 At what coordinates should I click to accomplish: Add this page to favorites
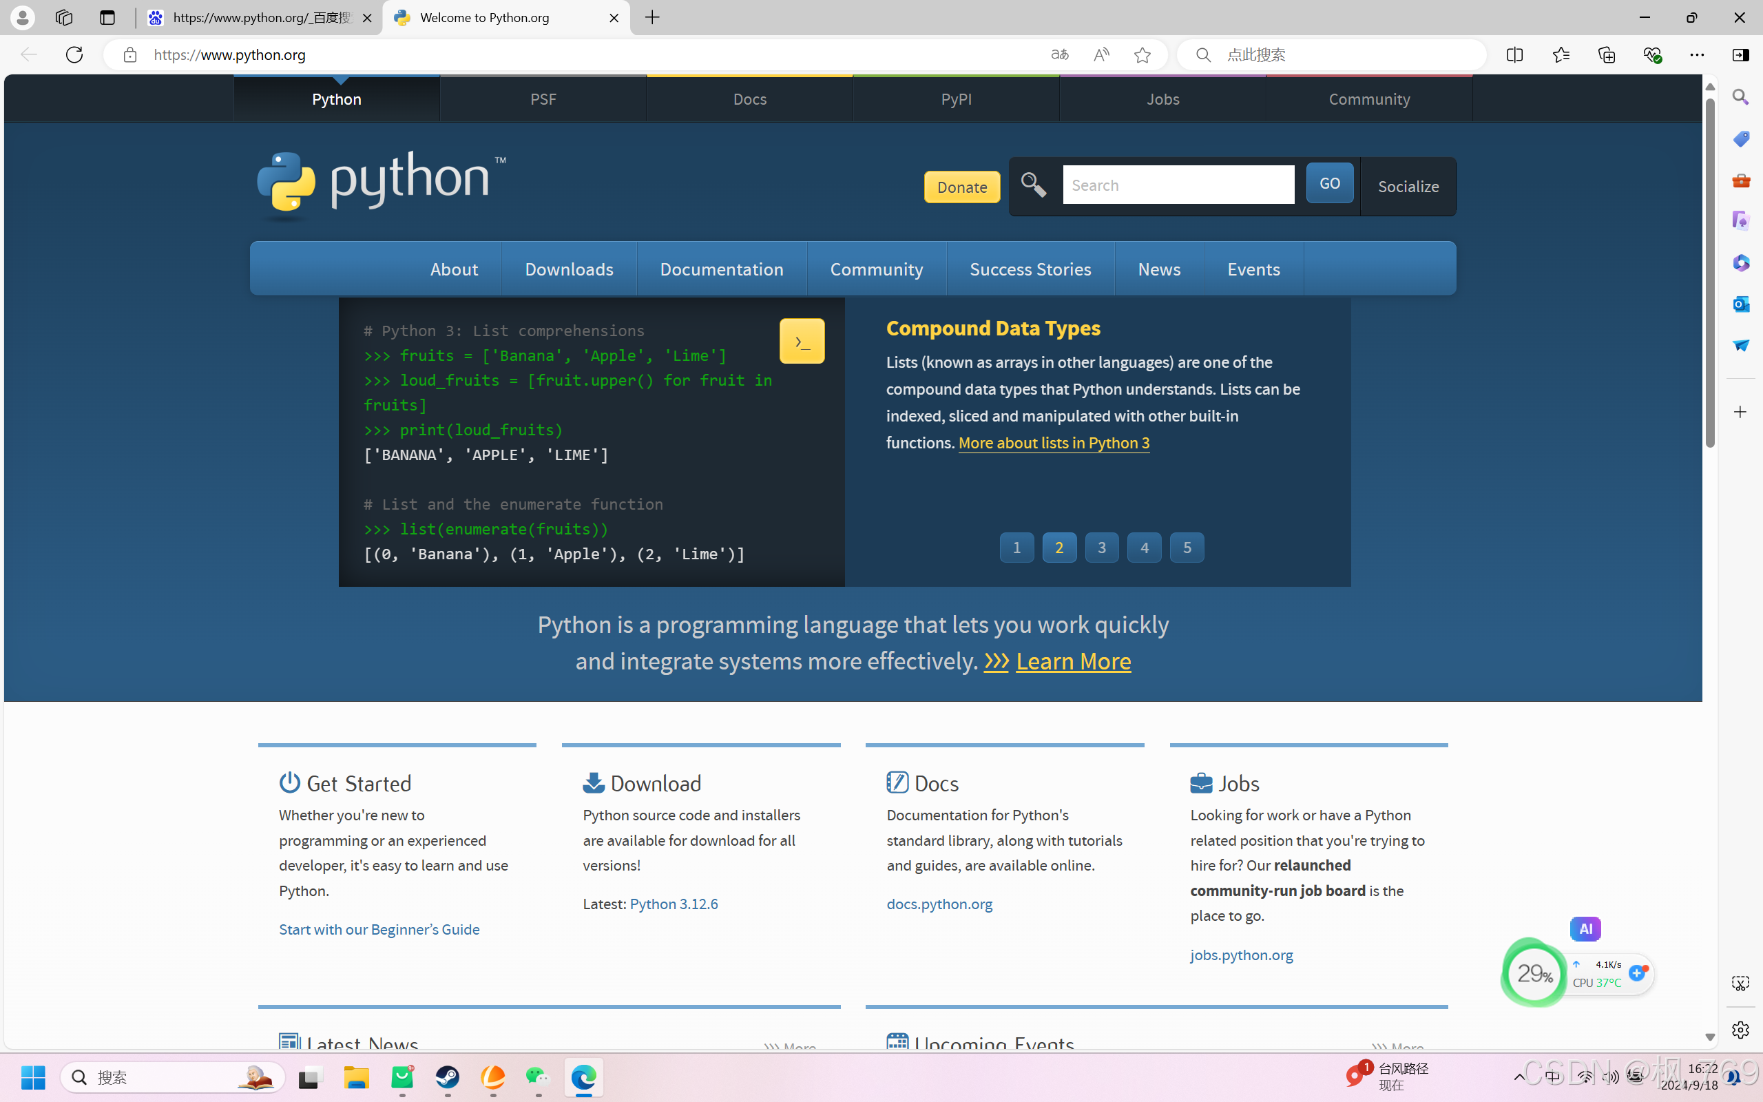1142,54
